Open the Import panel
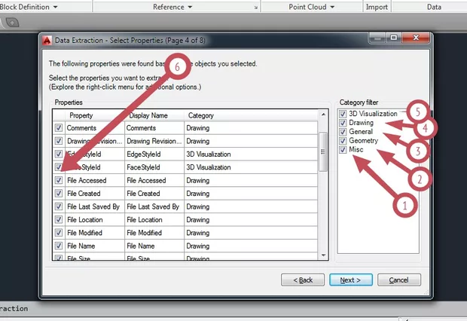The height and width of the screenshot is (321, 467). coord(377,7)
